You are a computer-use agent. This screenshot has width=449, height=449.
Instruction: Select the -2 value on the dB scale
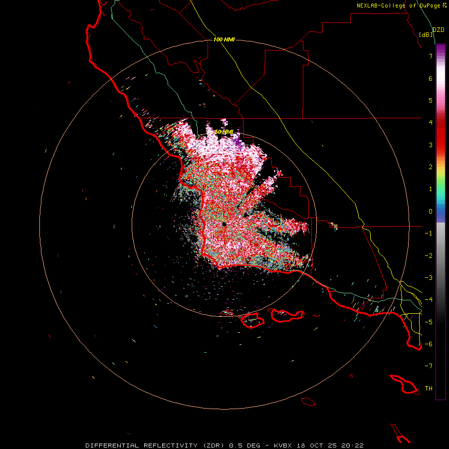(x=429, y=256)
